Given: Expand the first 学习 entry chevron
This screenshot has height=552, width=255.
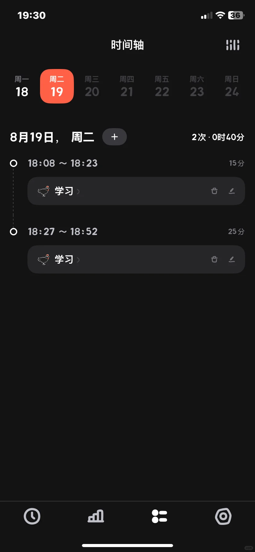Looking at the screenshot, I should pyautogui.click(x=78, y=192).
